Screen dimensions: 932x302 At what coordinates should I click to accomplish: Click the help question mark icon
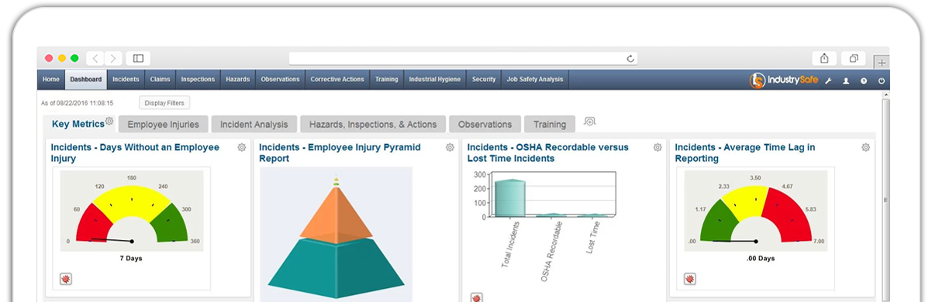click(x=864, y=80)
